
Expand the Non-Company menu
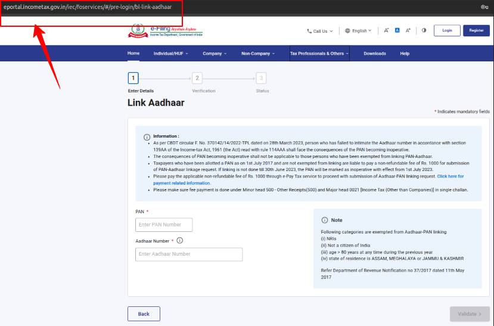coord(258,54)
